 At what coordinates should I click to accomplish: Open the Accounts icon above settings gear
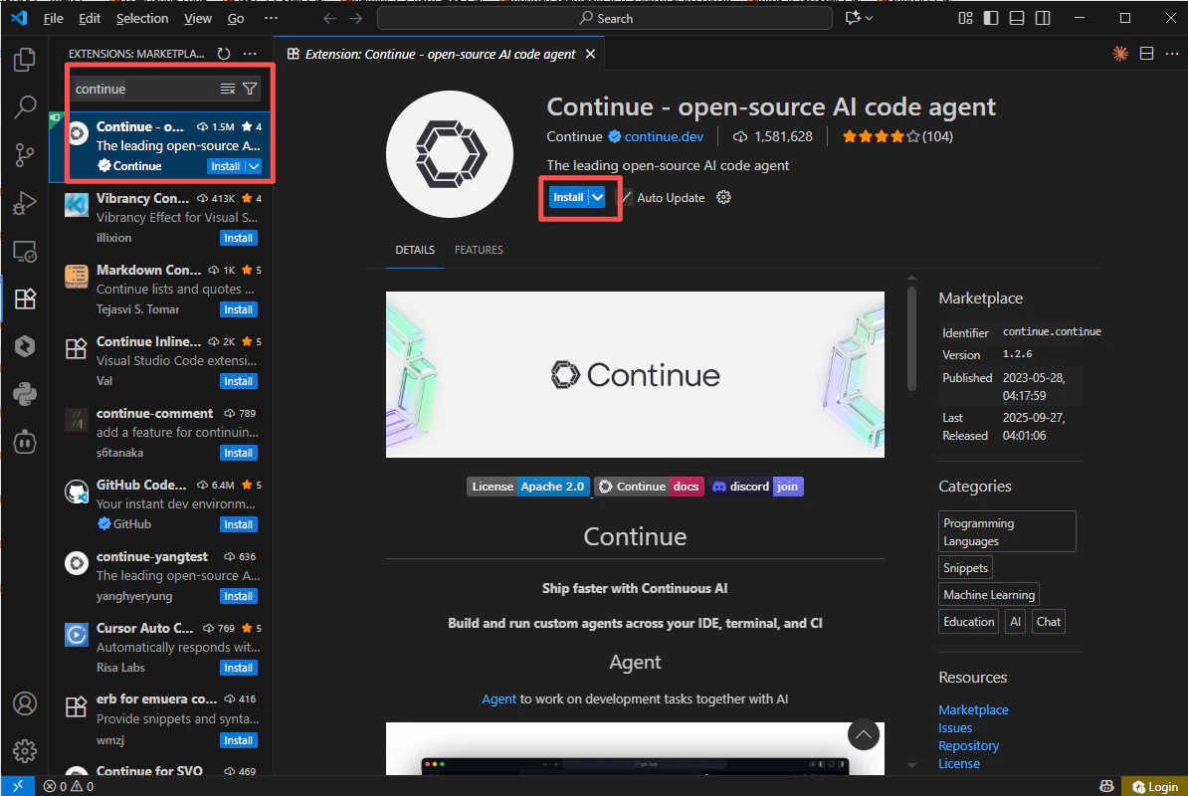[x=25, y=703]
